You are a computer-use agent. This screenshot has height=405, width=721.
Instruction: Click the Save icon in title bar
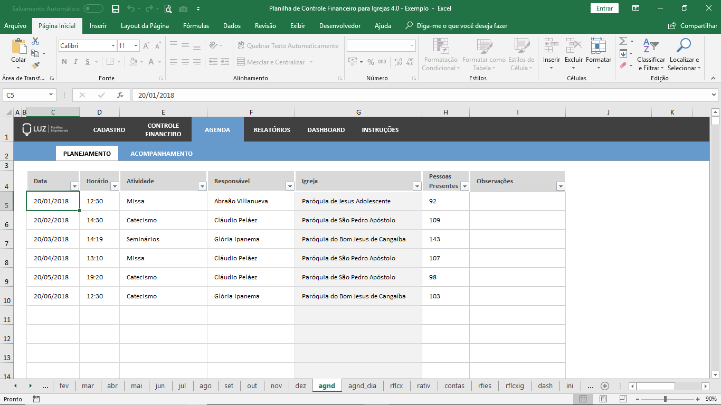[116, 8]
